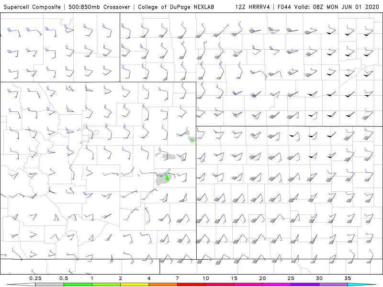Click the '12Z HRRRV4' model label
This screenshot has width=383, height=287.
click(253, 7)
